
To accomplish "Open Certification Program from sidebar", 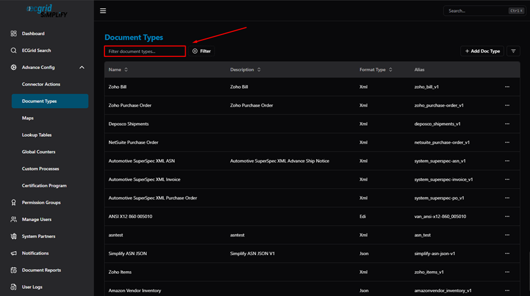I will [x=44, y=185].
